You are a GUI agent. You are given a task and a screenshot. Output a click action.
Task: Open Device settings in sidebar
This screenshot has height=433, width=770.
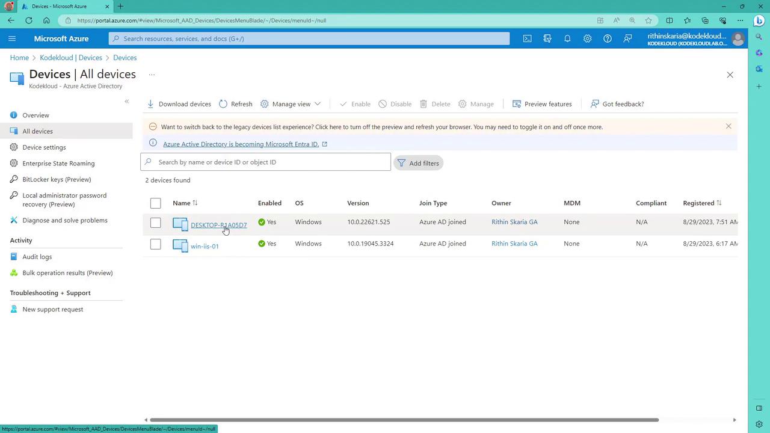44,147
